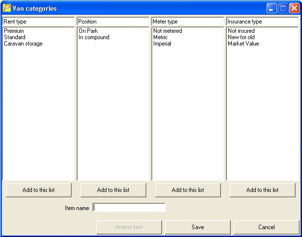Select On Park in Position list
The image size is (302, 237).
[x=88, y=31]
